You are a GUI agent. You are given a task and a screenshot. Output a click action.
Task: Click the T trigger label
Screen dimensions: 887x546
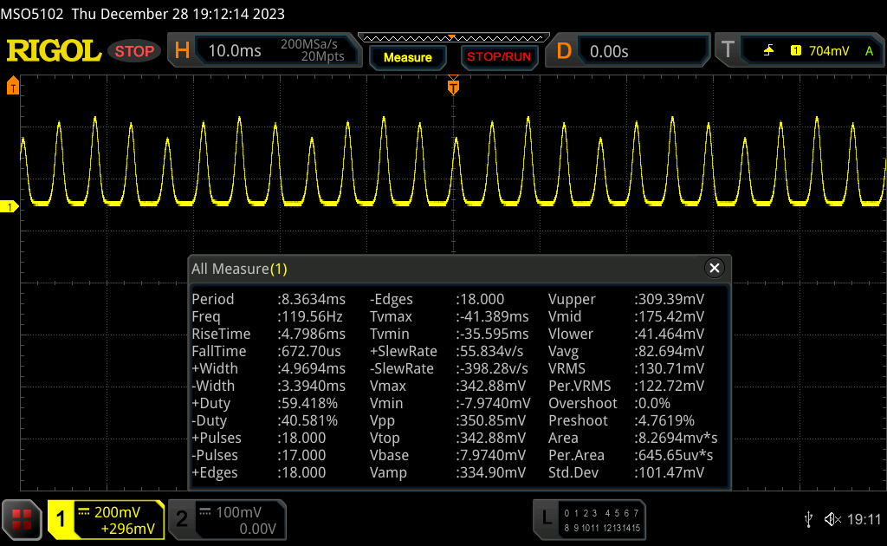728,49
